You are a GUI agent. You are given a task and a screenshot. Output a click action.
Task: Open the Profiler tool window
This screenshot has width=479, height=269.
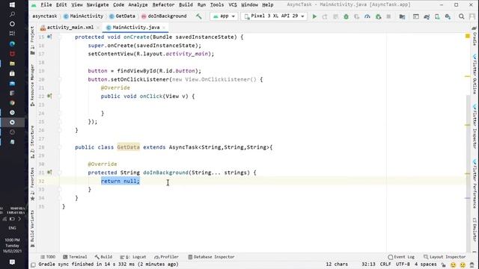click(x=166, y=257)
